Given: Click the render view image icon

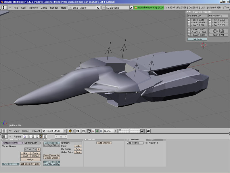Looking at the screenshot, I should coord(148,131).
